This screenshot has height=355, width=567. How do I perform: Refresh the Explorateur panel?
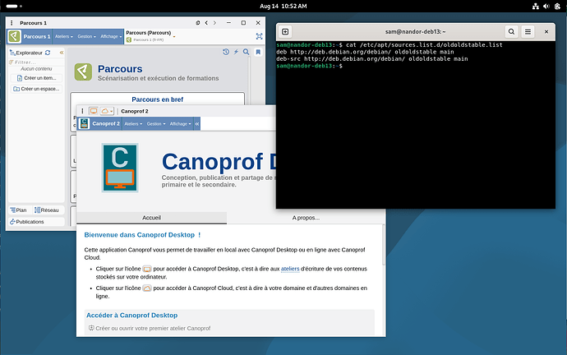point(48,53)
